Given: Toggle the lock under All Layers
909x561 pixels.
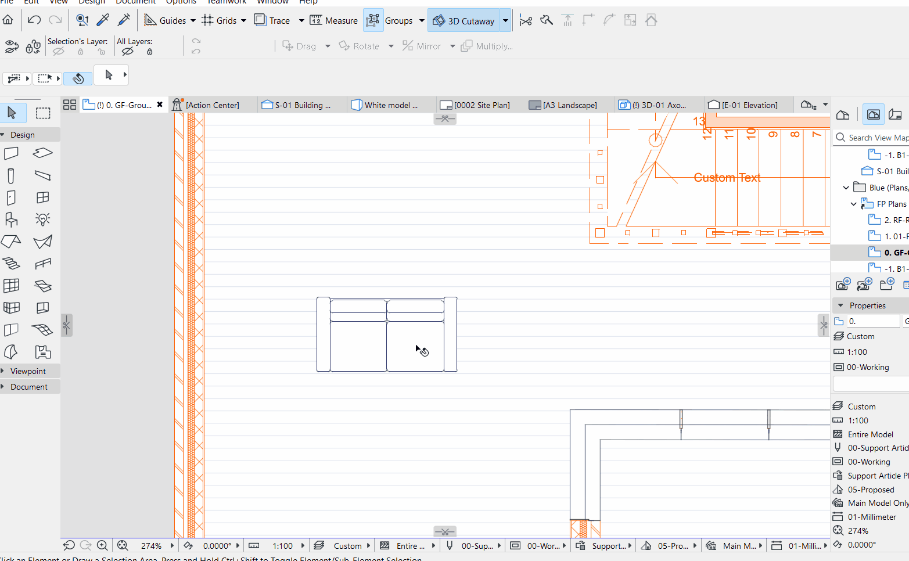Looking at the screenshot, I should point(150,52).
